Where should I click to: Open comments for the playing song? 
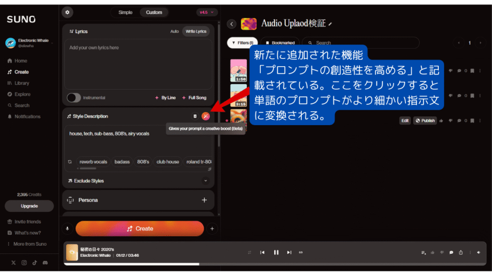[451, 253]
